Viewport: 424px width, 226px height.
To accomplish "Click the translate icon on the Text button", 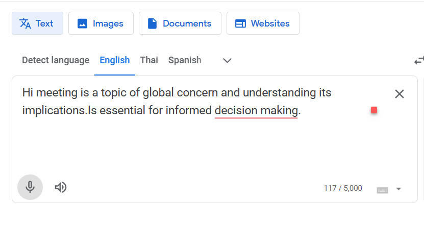I will [25, 23].
